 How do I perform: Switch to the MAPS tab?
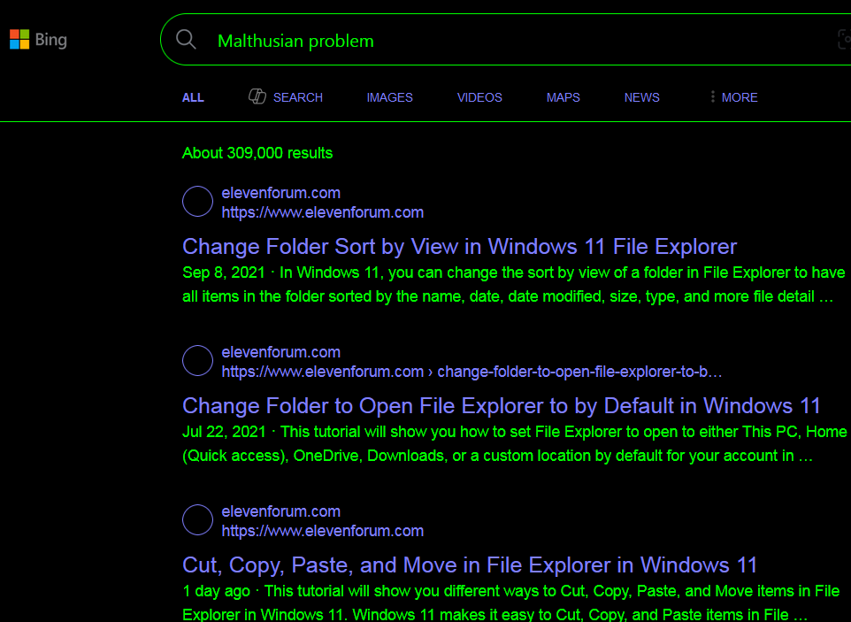click(x=563, y=97)
